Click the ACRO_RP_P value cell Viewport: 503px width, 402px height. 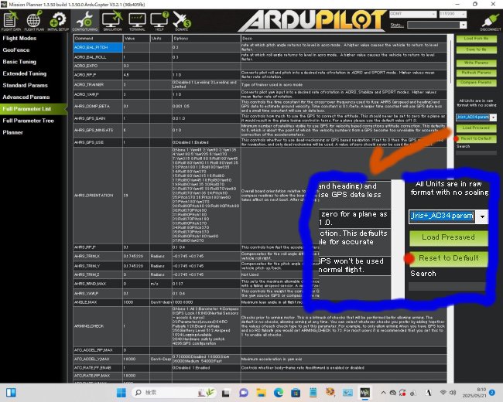tap(136, 75)
